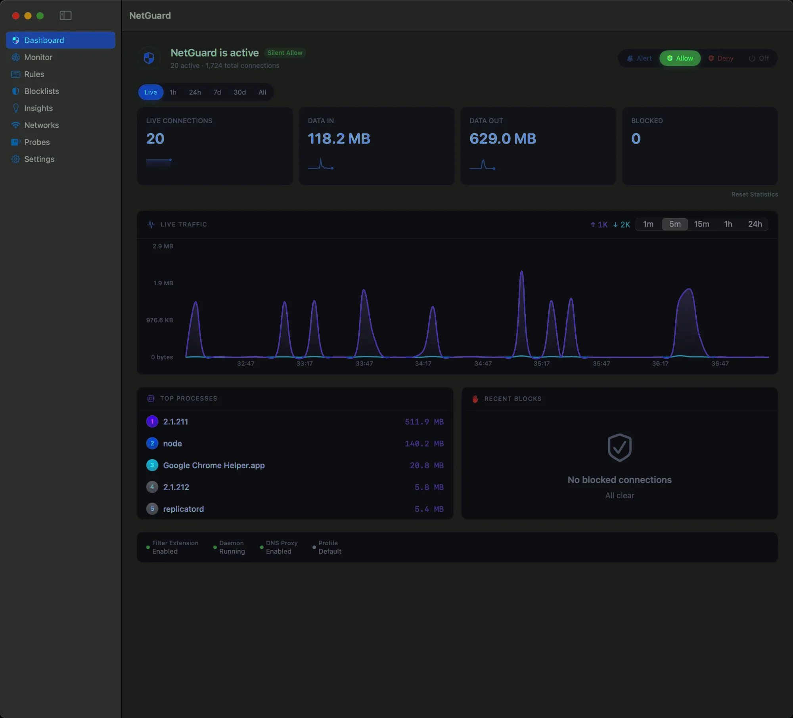Click the Live Traffic pulse icon

[151, 224]
